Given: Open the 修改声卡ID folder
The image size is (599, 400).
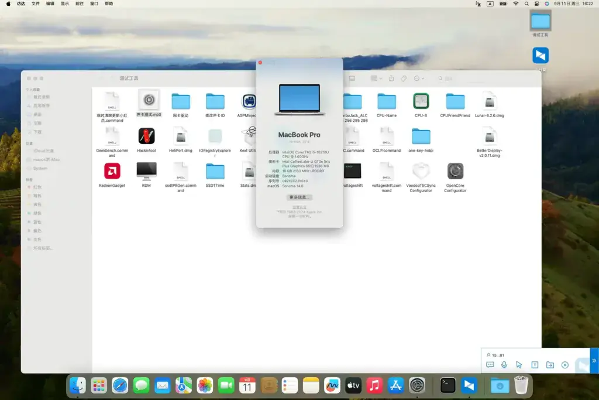Looking at the screenshot, I should [215, 102].
